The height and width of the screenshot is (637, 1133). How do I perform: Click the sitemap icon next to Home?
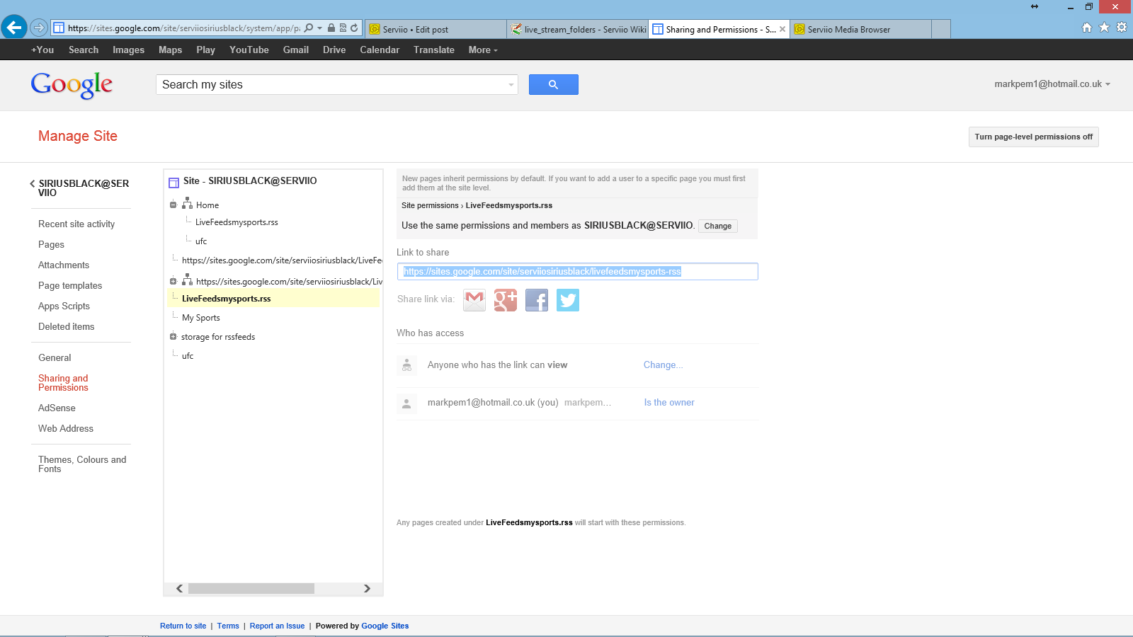click(x=188, y=204)
